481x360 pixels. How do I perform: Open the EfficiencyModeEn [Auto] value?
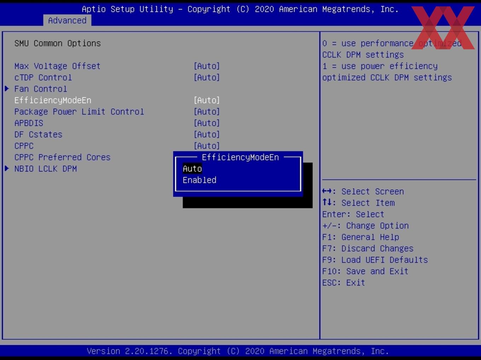(x=207, y=100)
